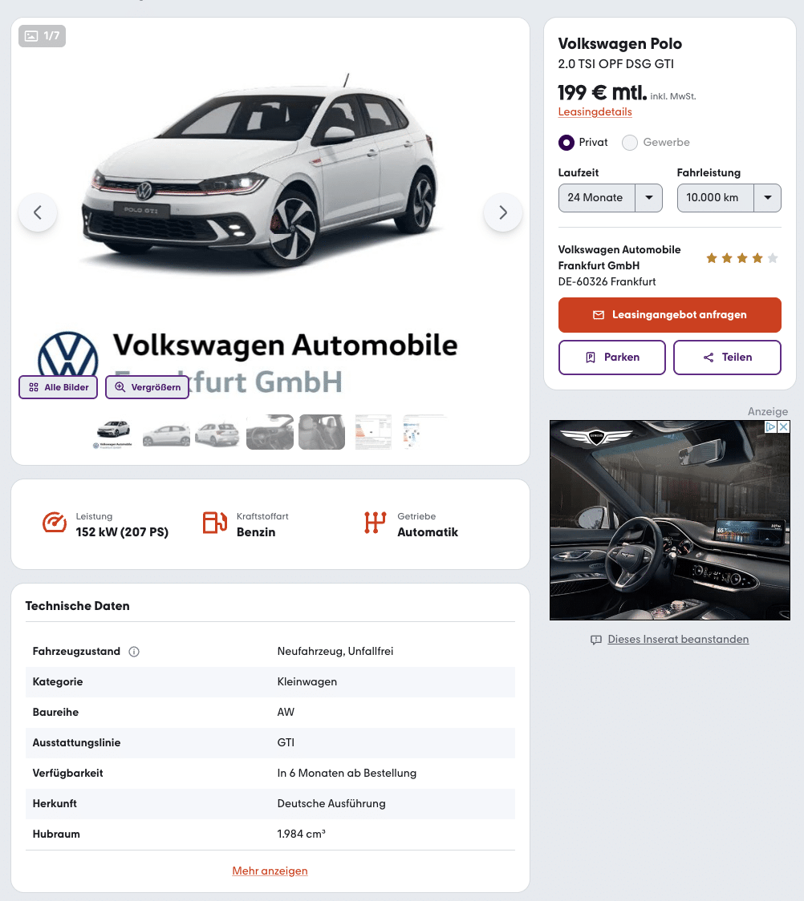
Task: Click the Getriebe gearshift icon
Action: [x=375, y=523]
